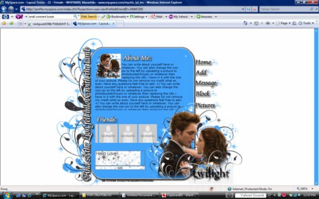The height and width of the screenshot is (199, 319).
Task: Click the Add link on profile
Action: (x=201, y=73)
